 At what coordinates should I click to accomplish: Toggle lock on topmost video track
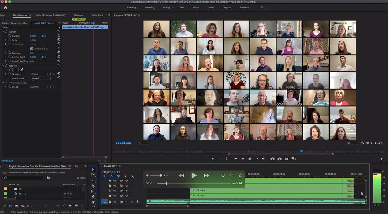(x=110, y=181)
